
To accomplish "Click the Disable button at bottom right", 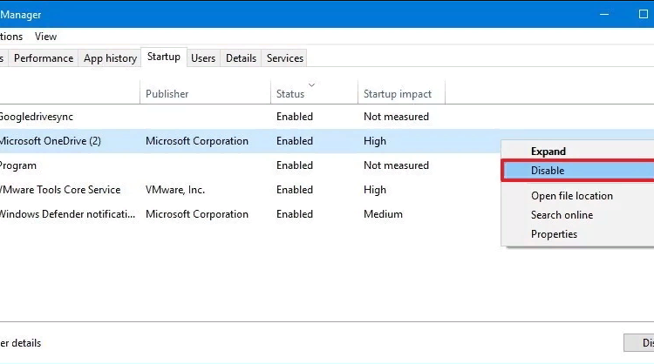I will [639, 343].
